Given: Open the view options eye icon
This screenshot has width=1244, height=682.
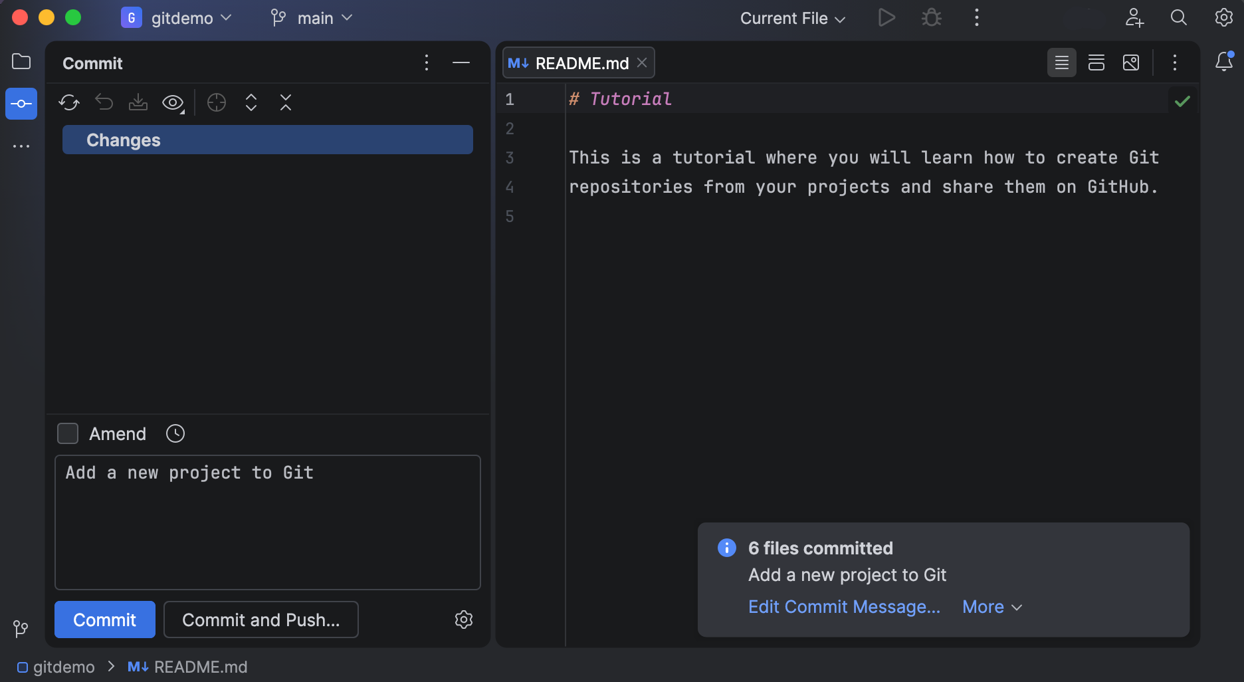Looking at the screenshot, I should tap(173, 103).
